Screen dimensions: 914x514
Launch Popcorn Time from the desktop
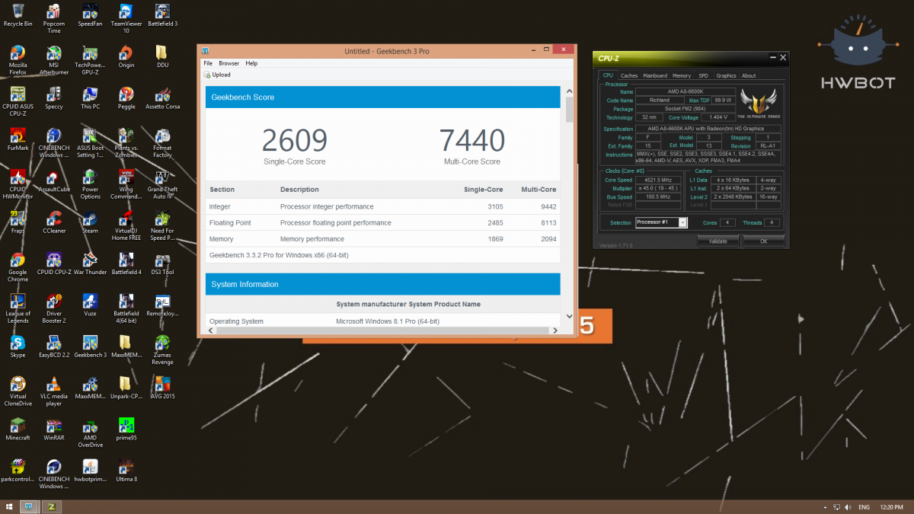[x=54, y=18]
